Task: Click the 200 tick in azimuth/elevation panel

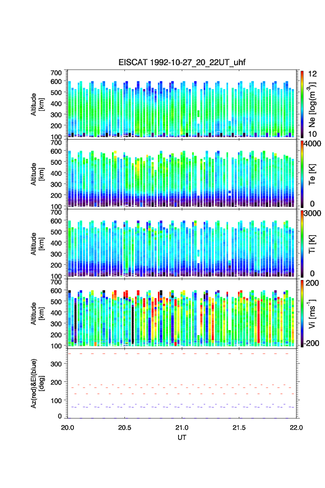Action: (x=56, y=382)
